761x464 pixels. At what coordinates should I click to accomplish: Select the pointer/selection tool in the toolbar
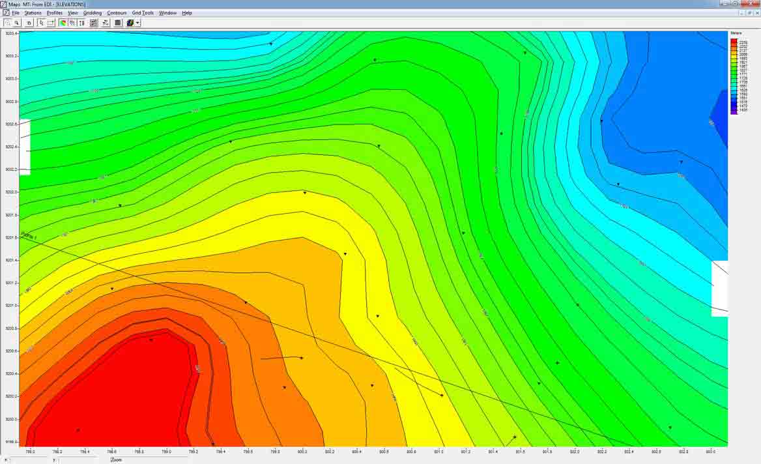(41, 23)
